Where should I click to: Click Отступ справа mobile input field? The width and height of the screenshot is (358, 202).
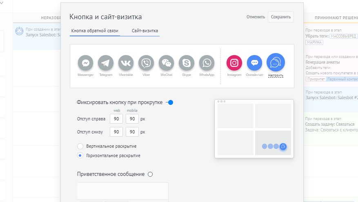[132, 119]
